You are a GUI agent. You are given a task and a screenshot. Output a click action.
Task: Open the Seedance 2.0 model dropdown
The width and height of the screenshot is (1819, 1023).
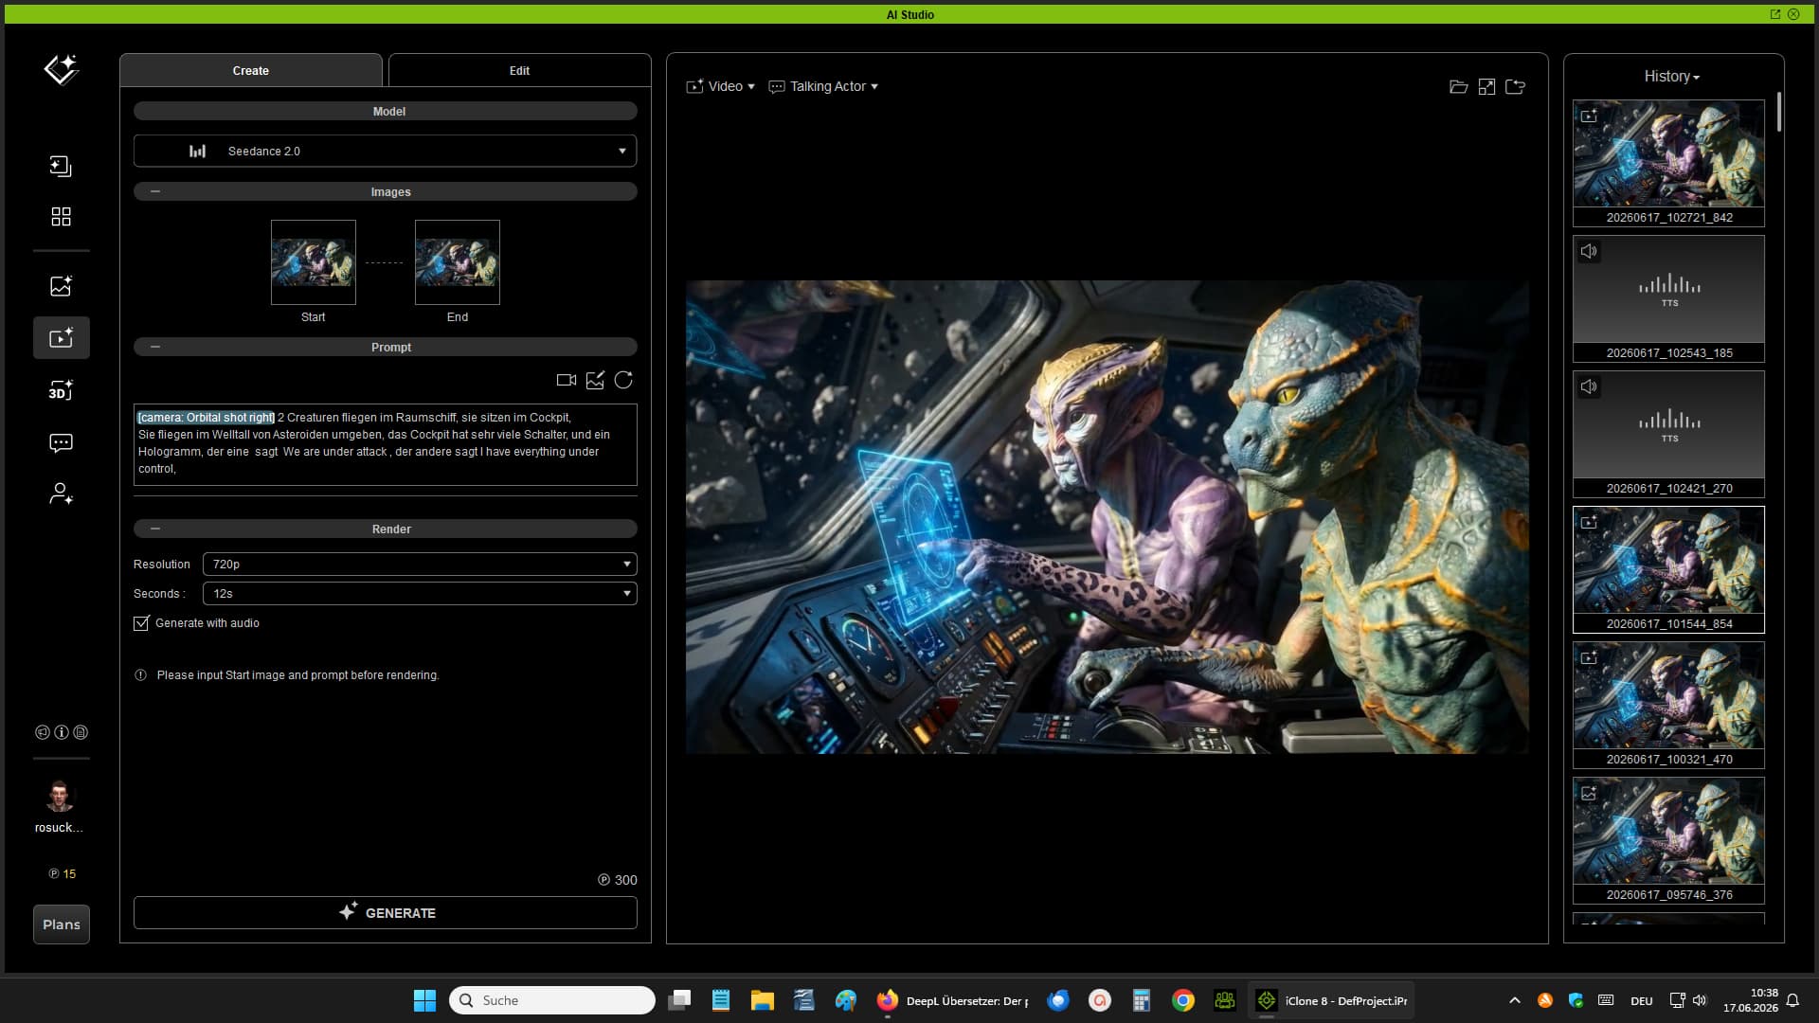(385, 151)
